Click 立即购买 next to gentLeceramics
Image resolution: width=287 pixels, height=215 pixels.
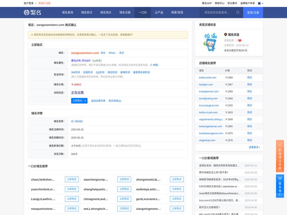[x=177, y=199]
